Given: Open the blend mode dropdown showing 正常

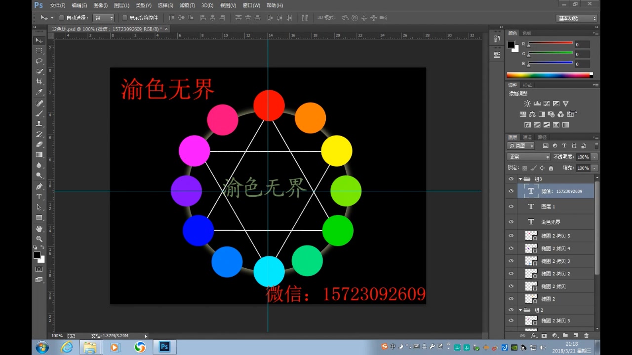Looking at the screenshot, I should 527,156.
